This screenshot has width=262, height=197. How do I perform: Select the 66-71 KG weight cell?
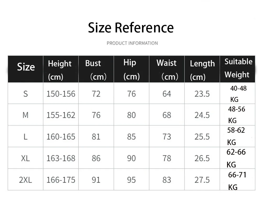(237, 179)
